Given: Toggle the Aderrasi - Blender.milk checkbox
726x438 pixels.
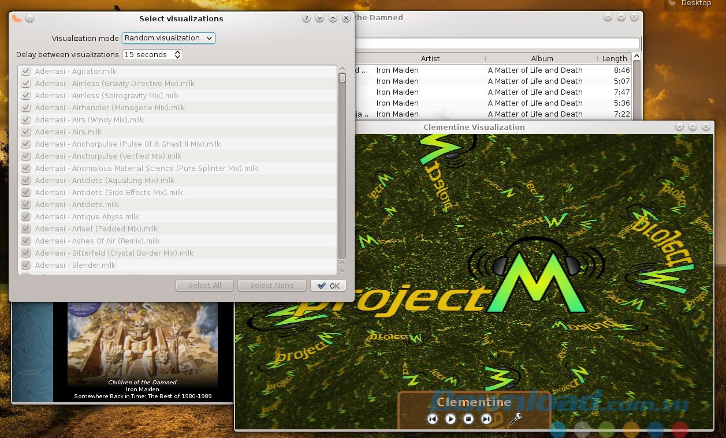Looking at the screenshot, I should click(26, 265).
